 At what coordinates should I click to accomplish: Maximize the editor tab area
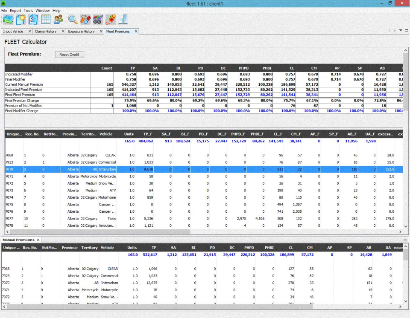pyautogui.click(x=406, y=30)
